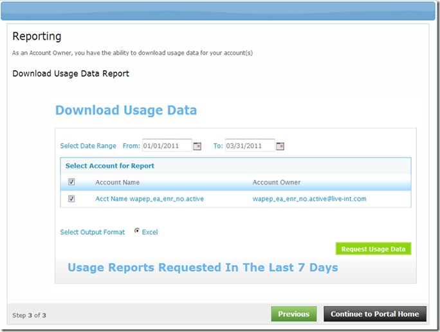The image size is (440, 332).
Task: Open the Acct Name wapep_ea_enr_no.active entry
Action: [149, 199]
